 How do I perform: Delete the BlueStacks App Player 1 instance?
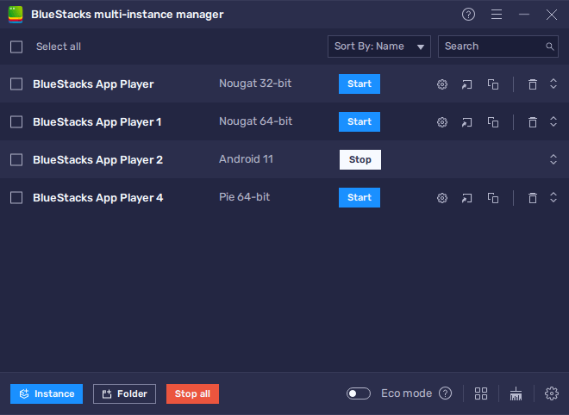coord(533,122)
